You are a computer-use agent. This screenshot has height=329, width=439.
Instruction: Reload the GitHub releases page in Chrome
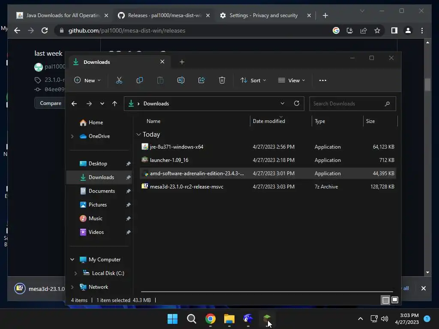(45, 30)
